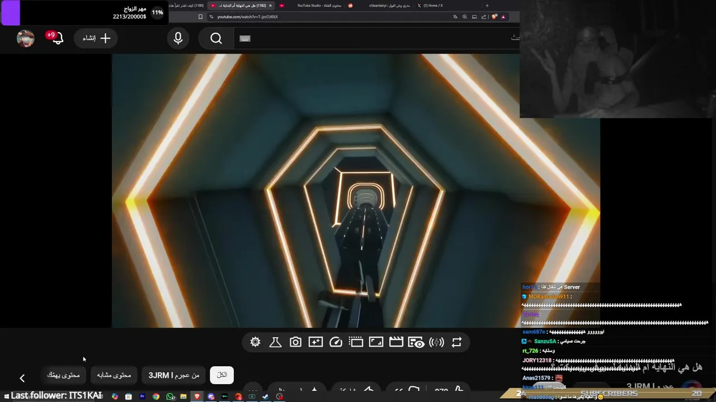Click the bookmark icon beside address bar
Screen dimensions: 716x402
(x=200, y=17)
